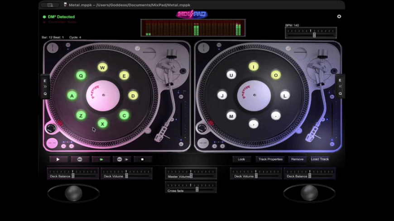Click the left trackball control
Screen dimensions: 394x221
[x=73, y=193]
